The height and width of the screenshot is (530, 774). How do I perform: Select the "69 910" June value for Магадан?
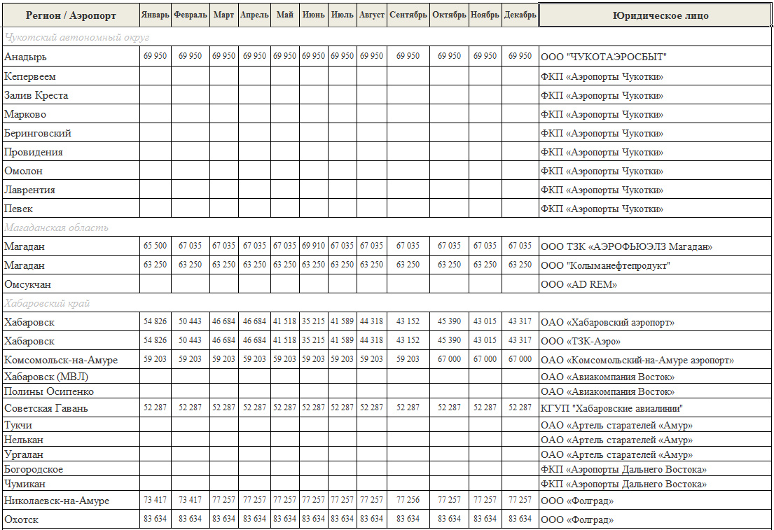[313, 245]
